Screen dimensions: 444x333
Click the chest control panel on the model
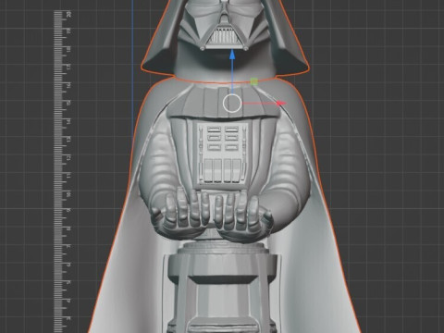click(x=222, y=154)
